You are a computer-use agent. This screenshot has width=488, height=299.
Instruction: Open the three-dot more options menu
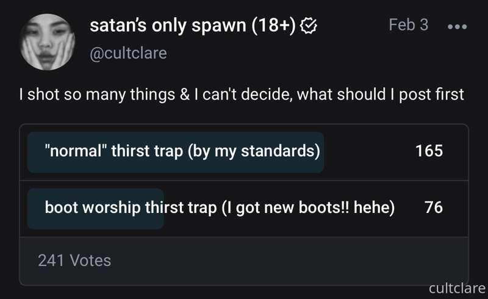coord(457,27)
